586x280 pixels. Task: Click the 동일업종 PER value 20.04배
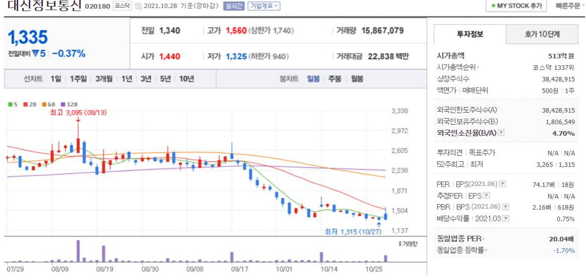(562, 239)
